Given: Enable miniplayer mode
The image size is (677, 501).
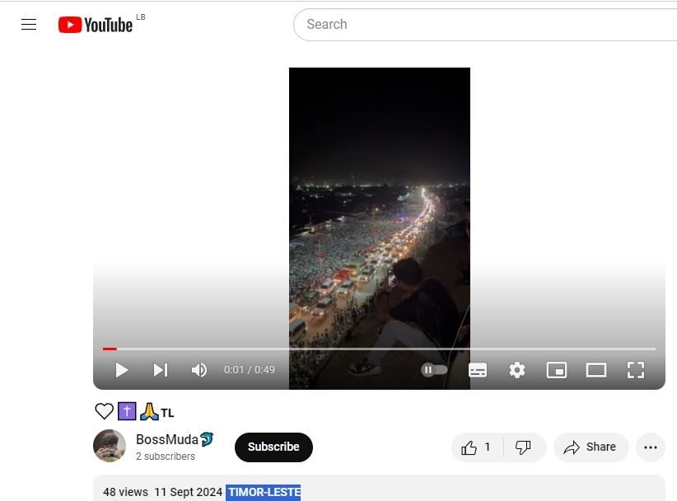Looking at the screenshot, I should [557, 370].
